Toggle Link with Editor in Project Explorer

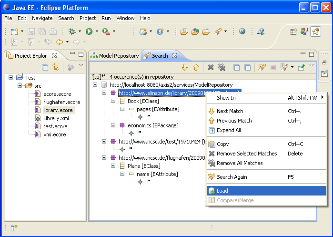[56, 68]
